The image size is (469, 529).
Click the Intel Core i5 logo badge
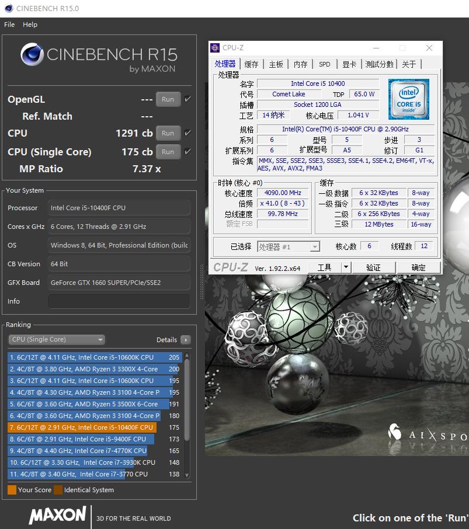coord(409,99)
